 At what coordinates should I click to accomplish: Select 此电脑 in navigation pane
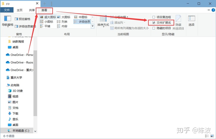(x=13, y=85)
